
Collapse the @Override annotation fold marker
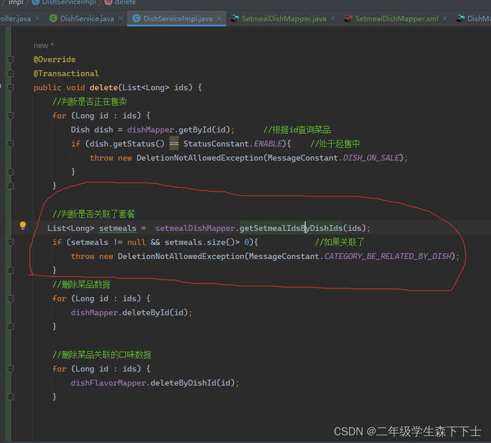pos(11,59)
